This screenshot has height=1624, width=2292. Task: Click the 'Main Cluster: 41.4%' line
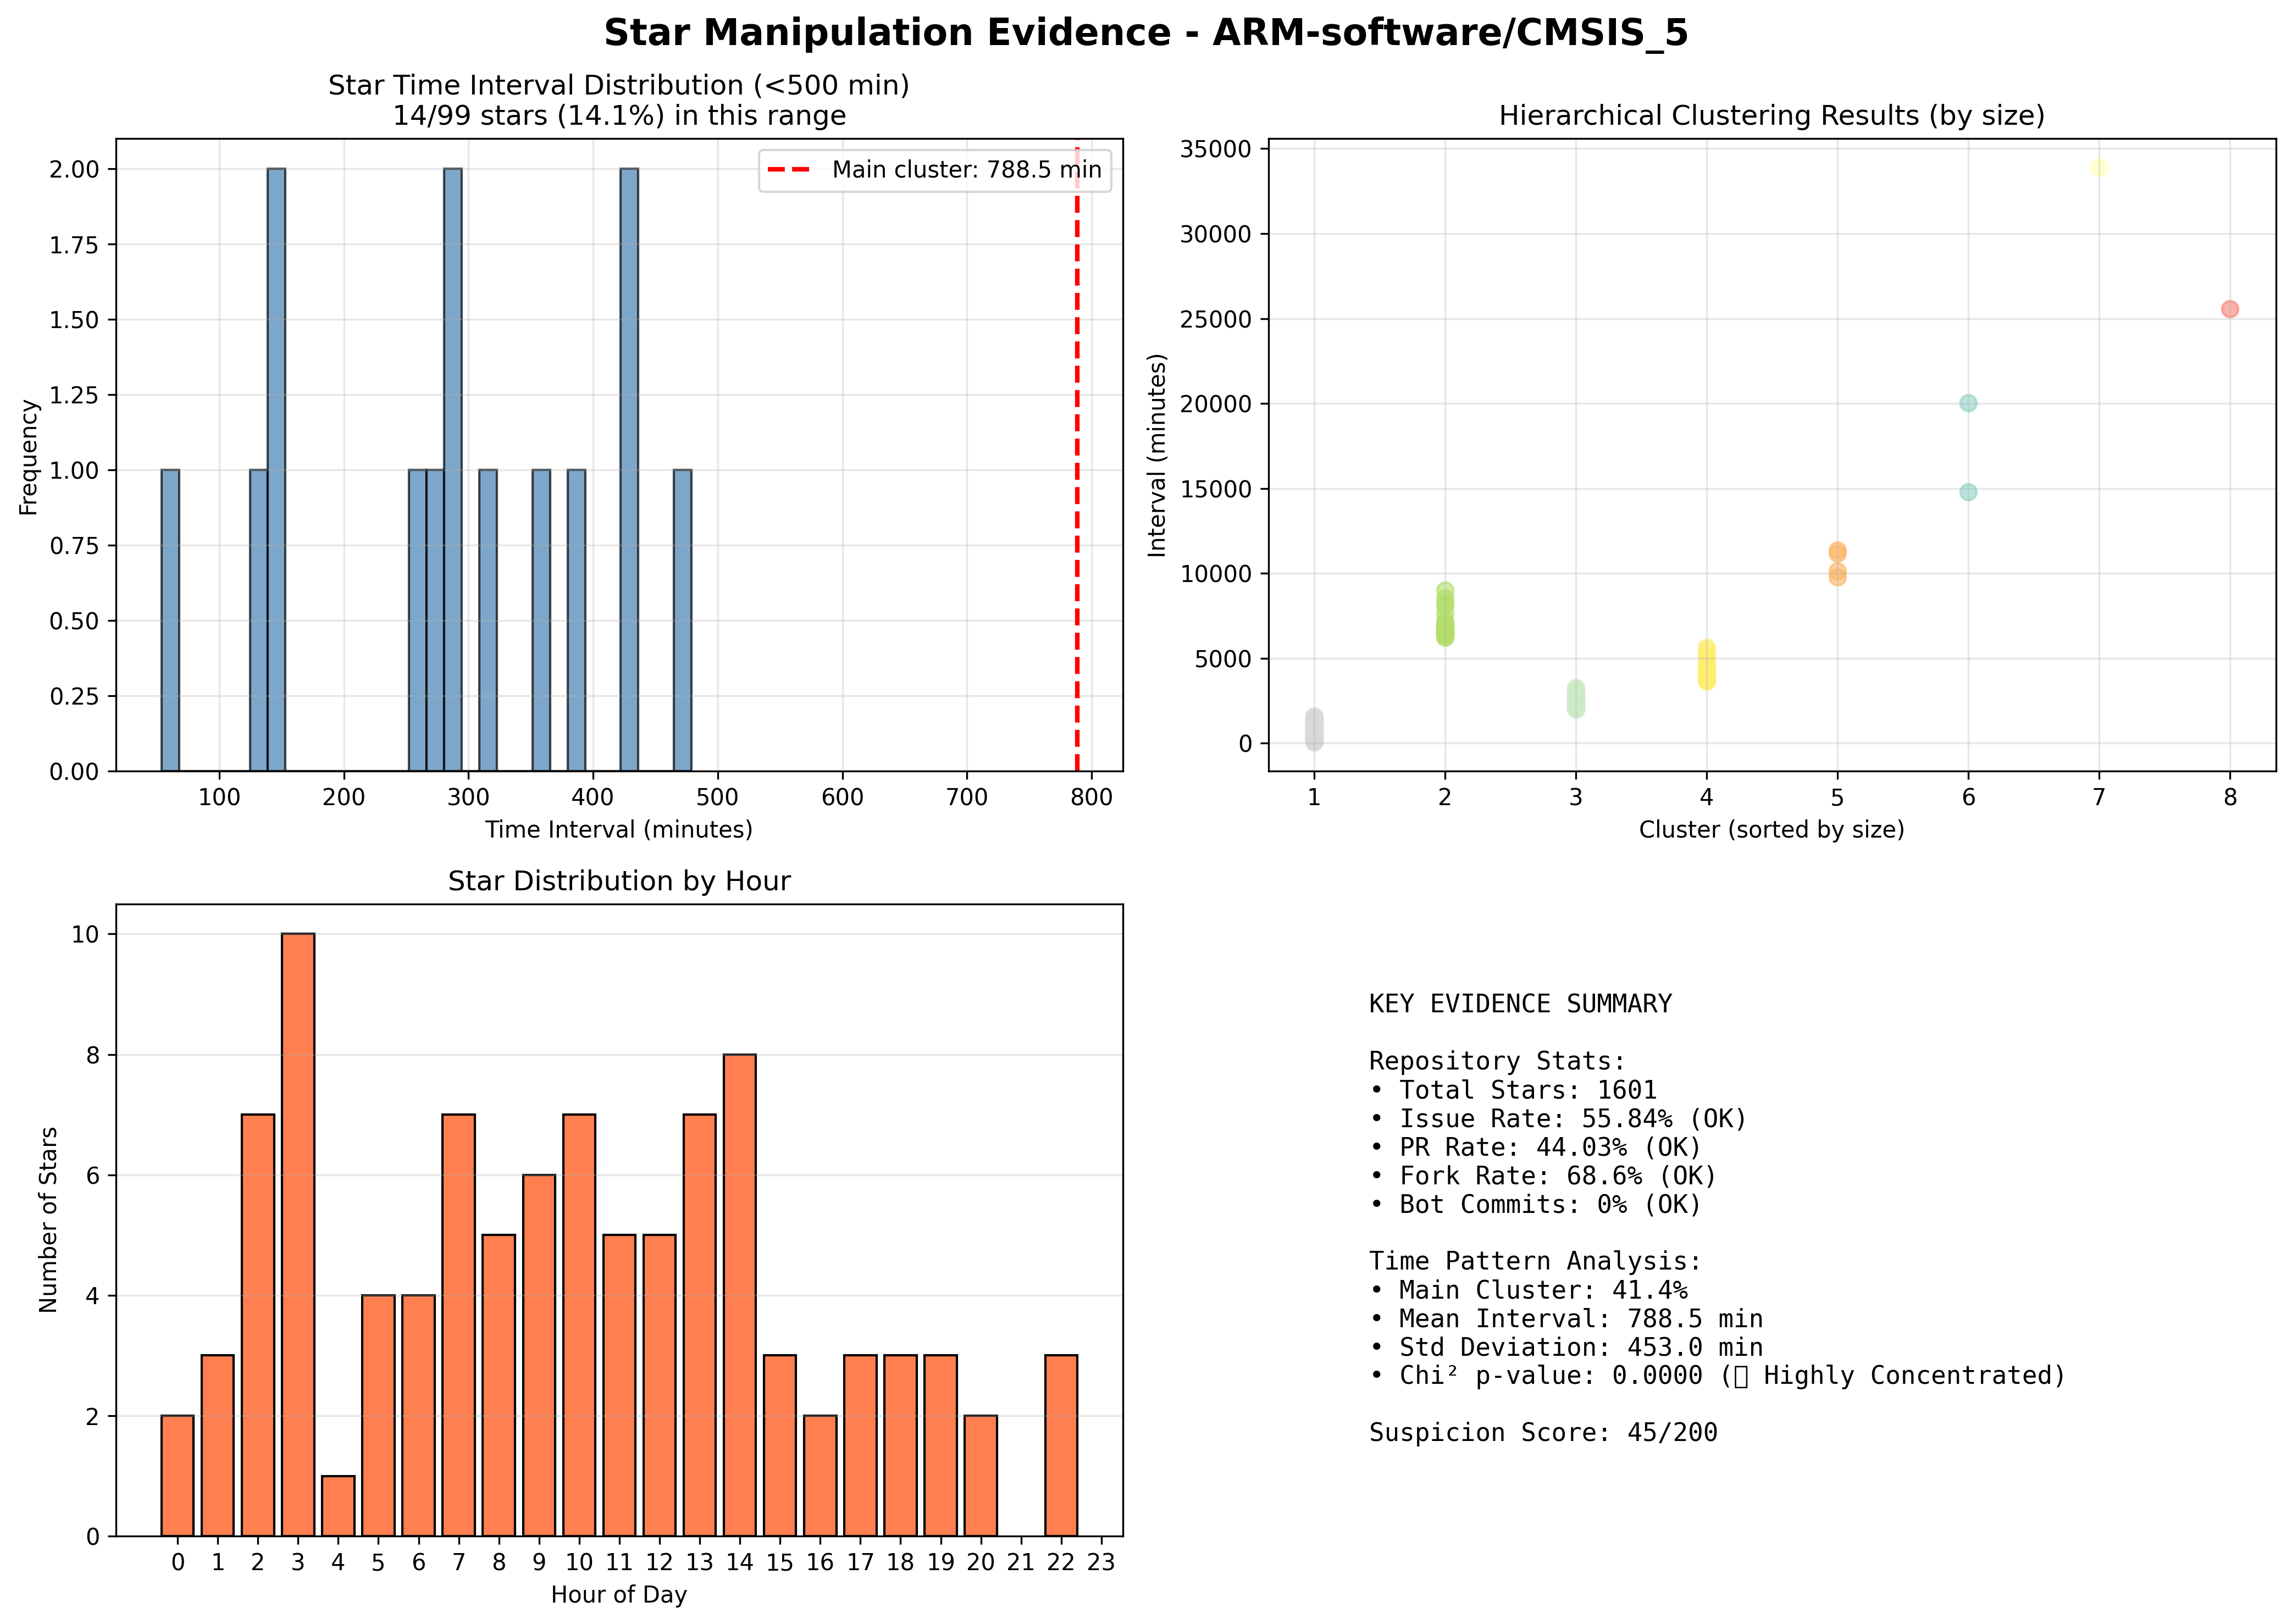tap(1528, 1290)
